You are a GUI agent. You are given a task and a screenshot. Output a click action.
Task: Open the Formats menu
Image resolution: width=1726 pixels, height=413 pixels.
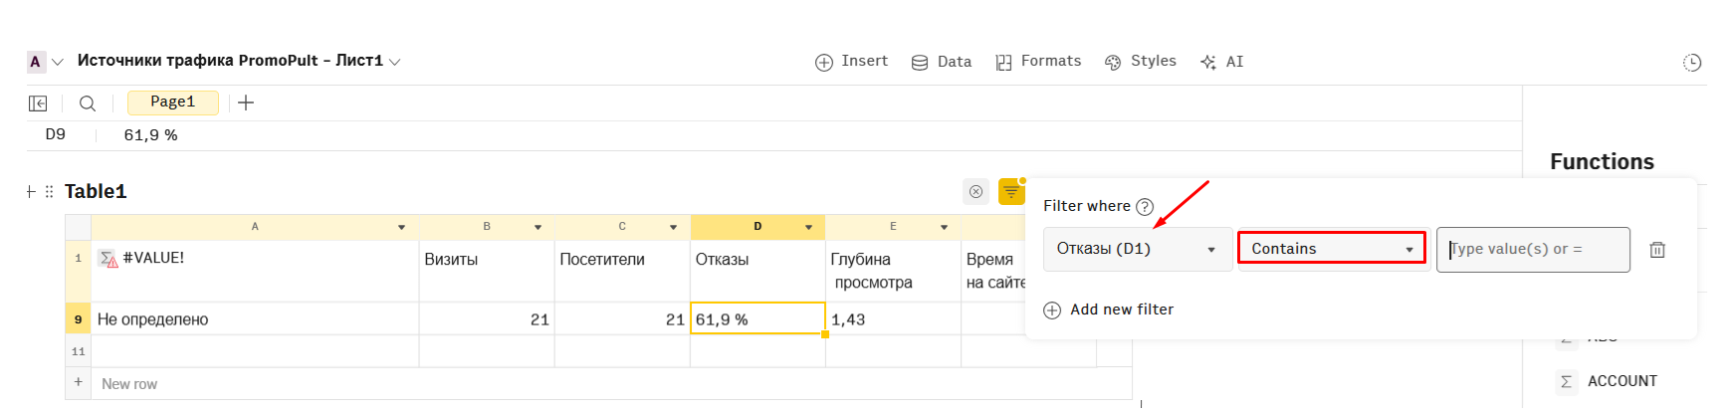1038,62
